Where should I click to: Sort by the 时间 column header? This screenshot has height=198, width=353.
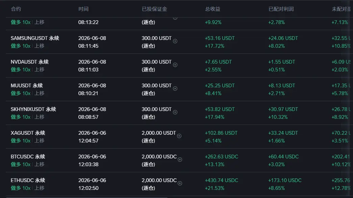pos(83,9)
